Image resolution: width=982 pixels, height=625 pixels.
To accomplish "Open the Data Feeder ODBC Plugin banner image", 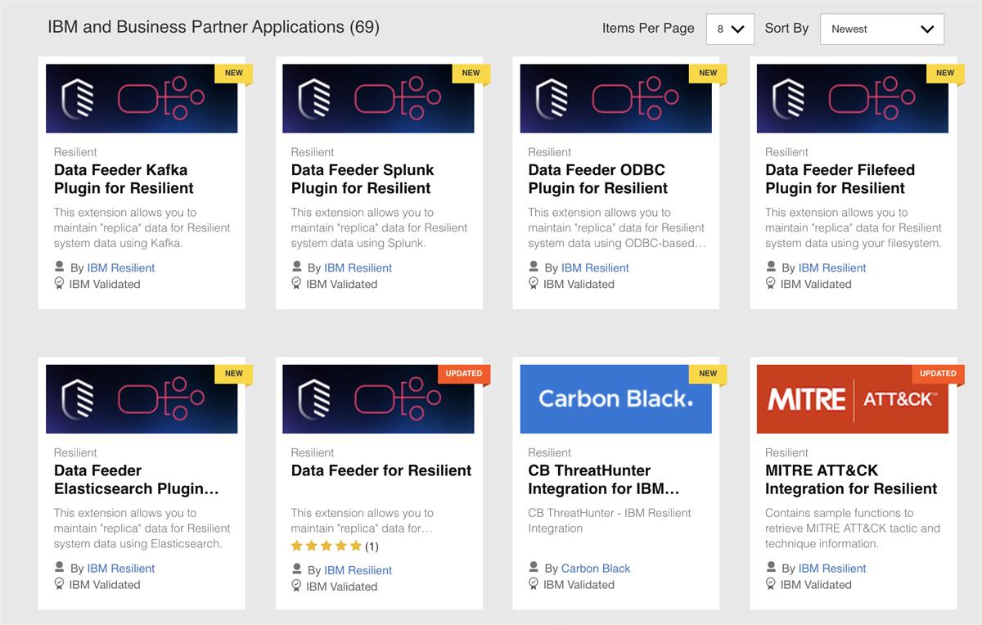I will coord(615,98).
